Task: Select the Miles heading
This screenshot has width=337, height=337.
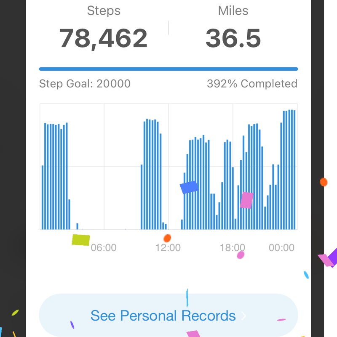Action: click(x=233, y=11)
